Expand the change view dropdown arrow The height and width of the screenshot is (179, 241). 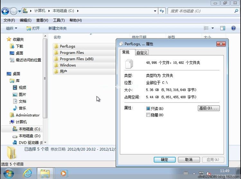pos(213,28)
